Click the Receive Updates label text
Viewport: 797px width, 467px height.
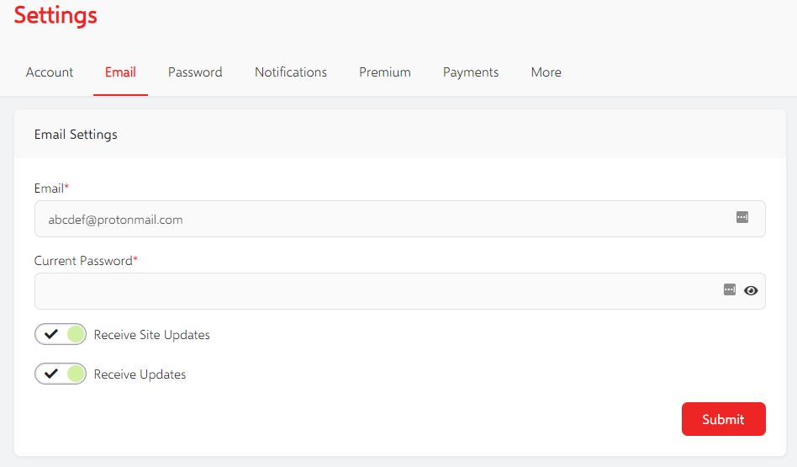tap(140, 374)
